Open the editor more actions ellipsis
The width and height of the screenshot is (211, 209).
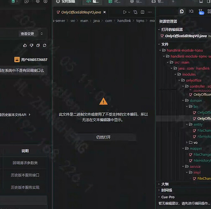(149, 12)
